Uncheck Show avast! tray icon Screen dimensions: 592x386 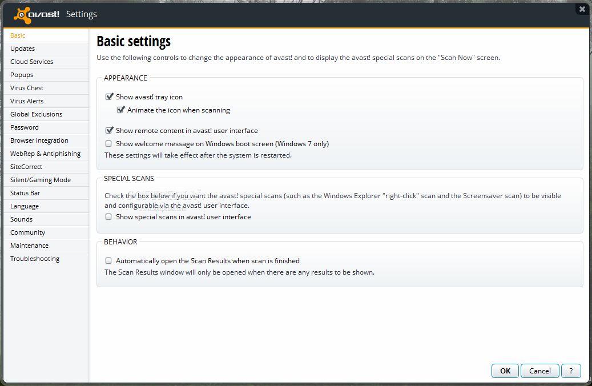pos(109,96)
